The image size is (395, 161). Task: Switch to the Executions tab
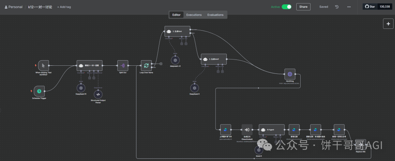tap(194, 15)
